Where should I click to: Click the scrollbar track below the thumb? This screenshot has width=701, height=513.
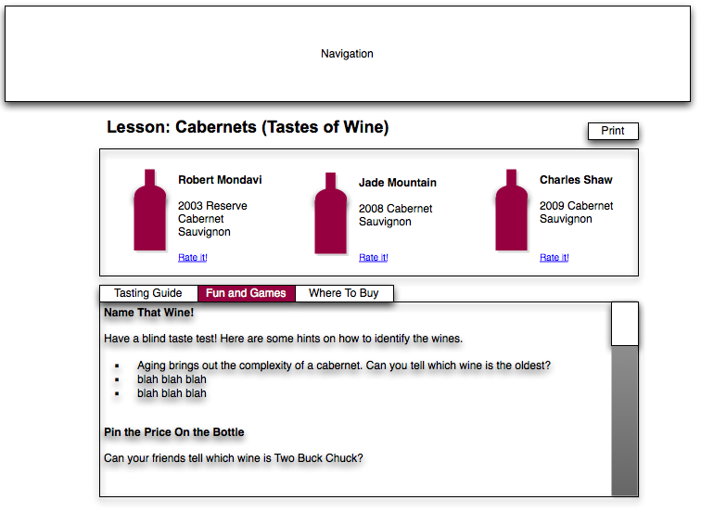click(x=625, y=420)
